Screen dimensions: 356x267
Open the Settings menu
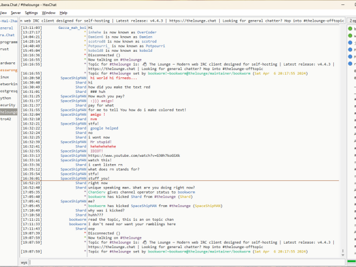[x=32, y=12]
